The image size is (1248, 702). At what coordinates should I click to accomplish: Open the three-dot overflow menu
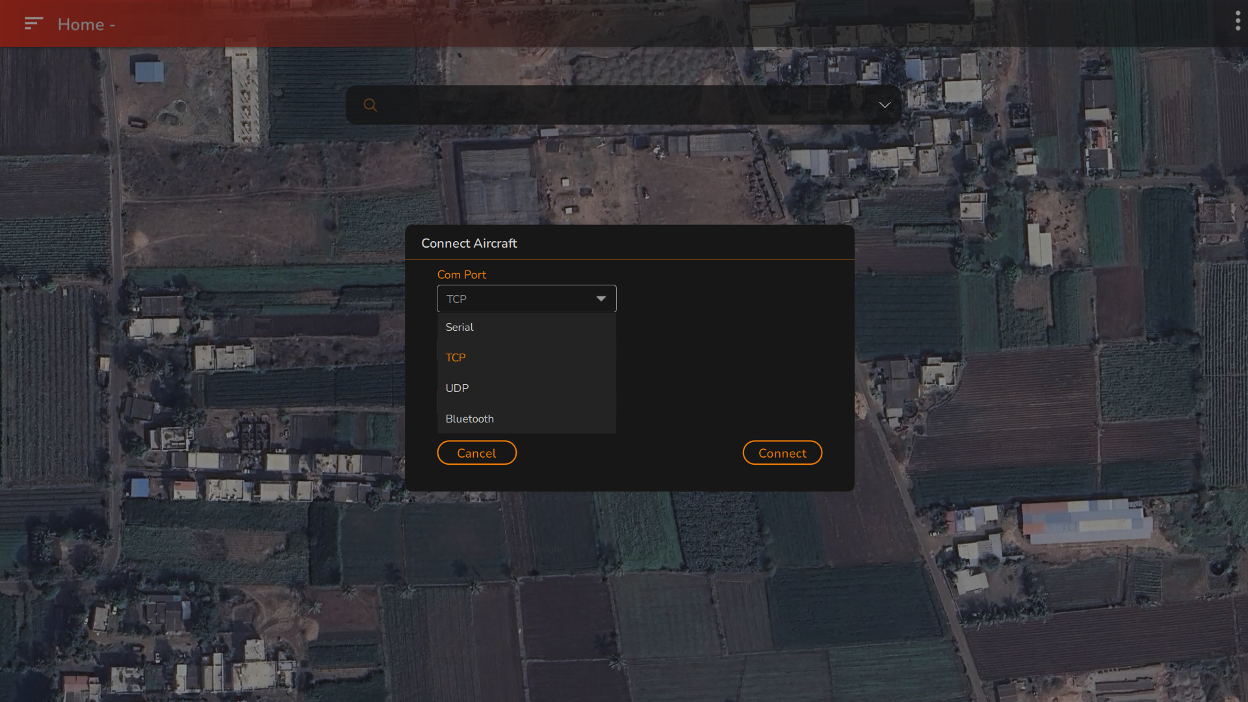tap(1238, 21)
